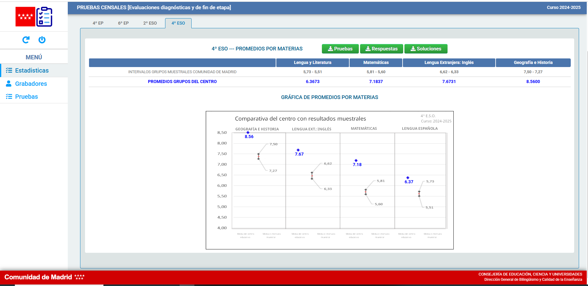Viewport: 588px width, 286px height.
Task: Click the 8.56 data point on chart
Action: (248, 133)
